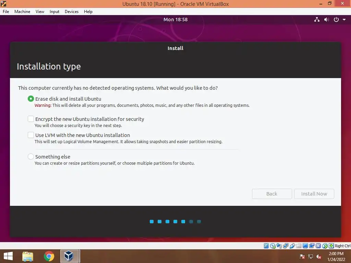The height and width of the screenshot is (263, 351).
Task: Open the File menu
Action: (x=6, y=12)
